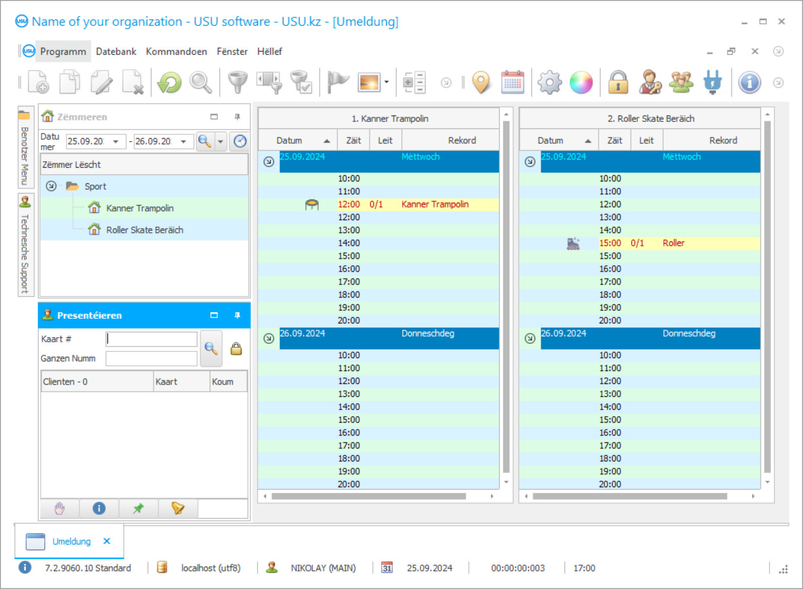The image size is (803, 589).
Task: Click the blue info toolbar icon
Action: [x=749, y=83]
